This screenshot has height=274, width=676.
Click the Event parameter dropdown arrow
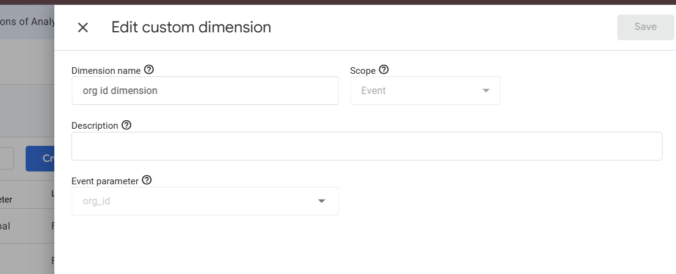pos(321,201)
